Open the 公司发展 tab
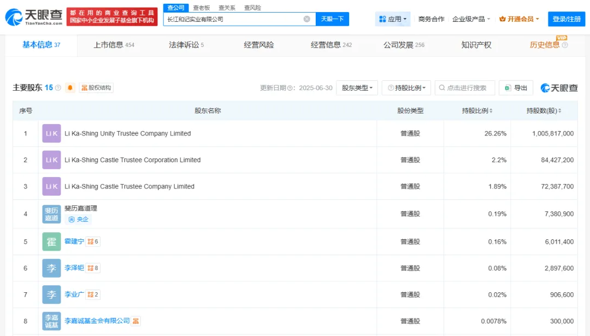The width and height of the screenshot is (590, 336). tap(404, 45)
